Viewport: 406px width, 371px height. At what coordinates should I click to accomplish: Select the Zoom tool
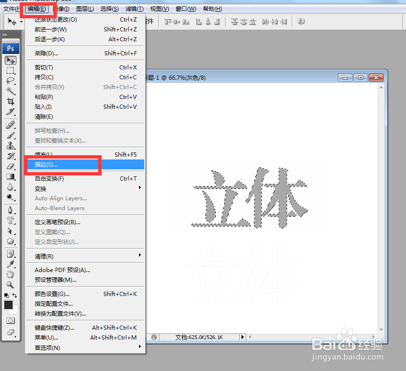(10, 285)
